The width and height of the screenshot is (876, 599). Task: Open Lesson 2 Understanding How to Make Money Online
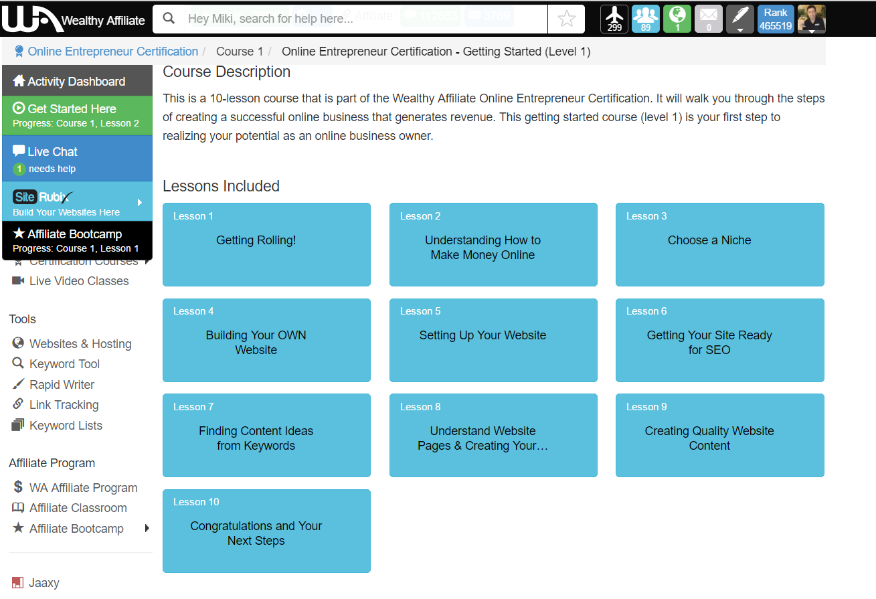click(493, 244)
